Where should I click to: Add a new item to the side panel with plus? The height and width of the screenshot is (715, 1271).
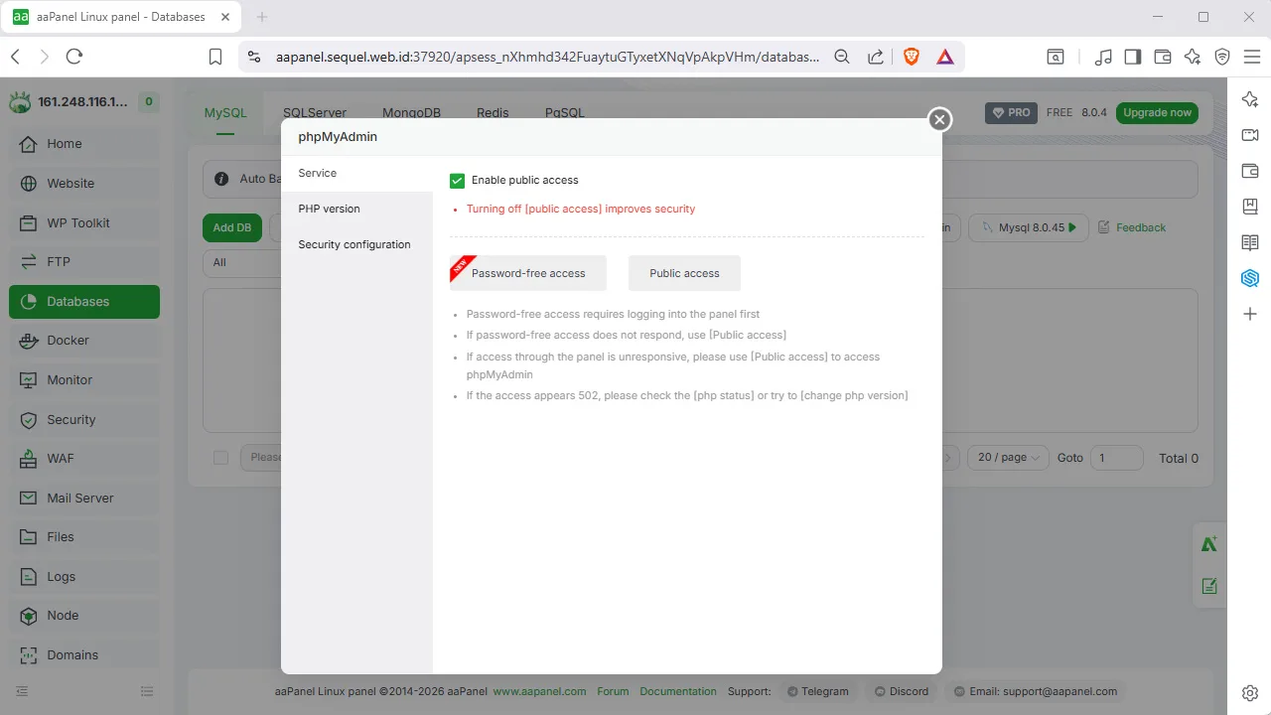(x=1250, y=314)
